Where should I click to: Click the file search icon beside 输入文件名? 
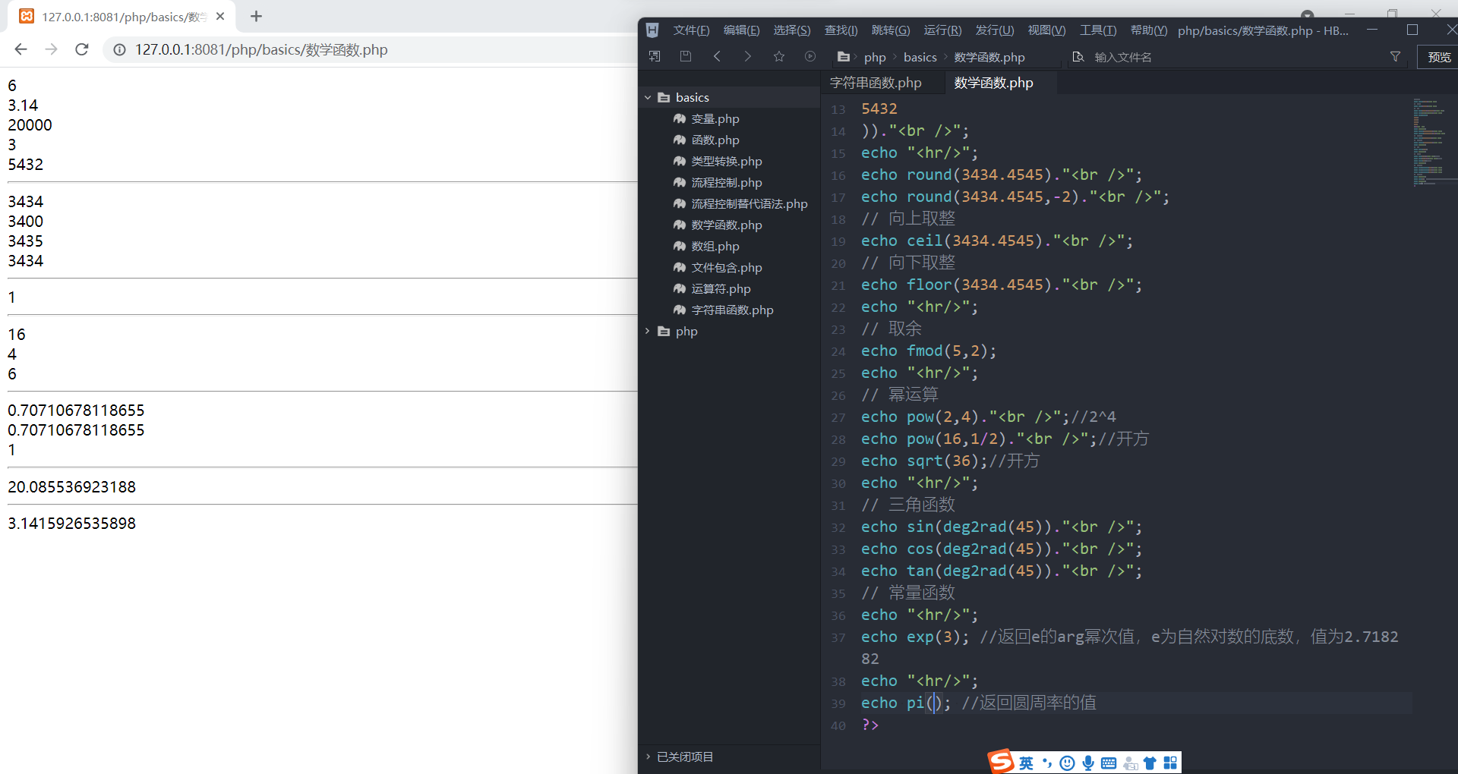click(x=1078, y=57)
